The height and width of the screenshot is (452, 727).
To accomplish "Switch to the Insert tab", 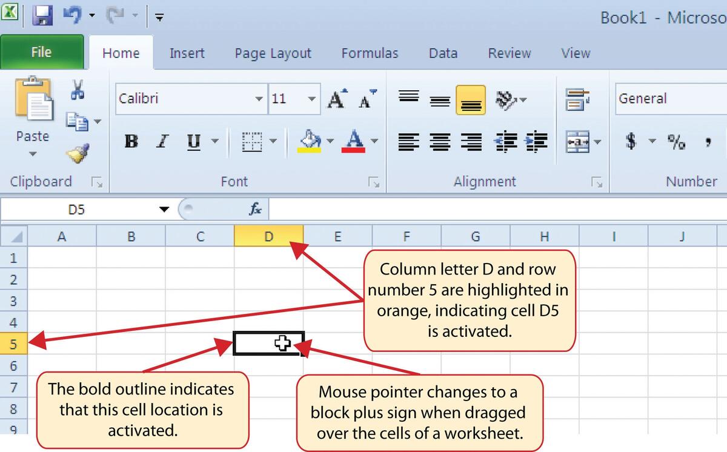I will tap(187, 53).
